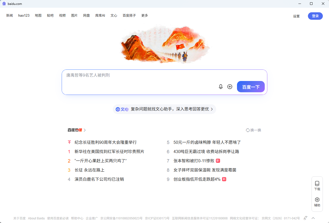Screen dimensions: 329x223
Task: Open 视频 in the top navigation
Action: click(62, 16)
